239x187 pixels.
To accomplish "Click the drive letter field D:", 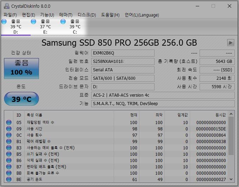I will coord(123,87).
